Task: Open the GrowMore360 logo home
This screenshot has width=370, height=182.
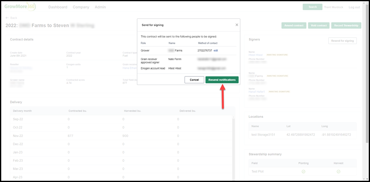Action: [20, 7]
